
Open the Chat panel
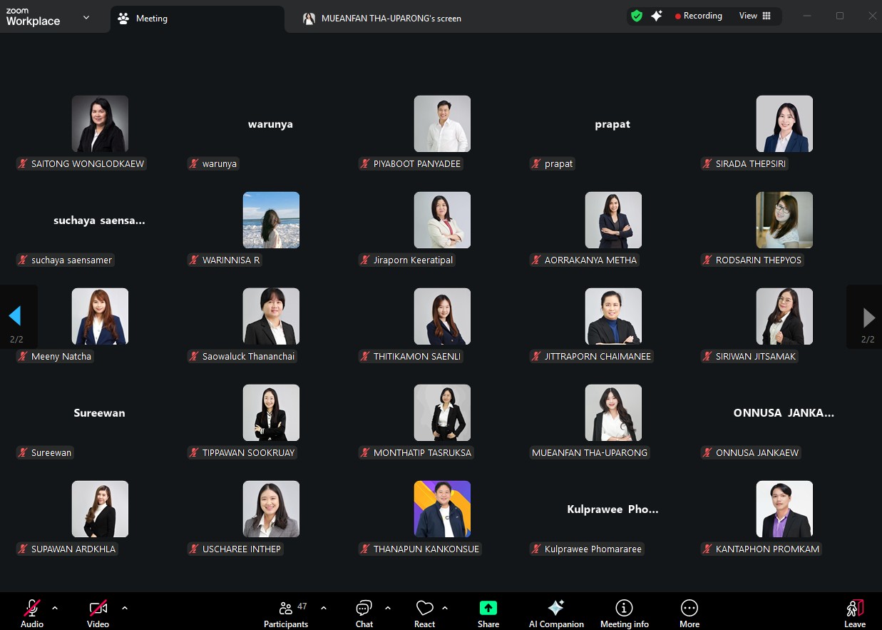(364, 613)
